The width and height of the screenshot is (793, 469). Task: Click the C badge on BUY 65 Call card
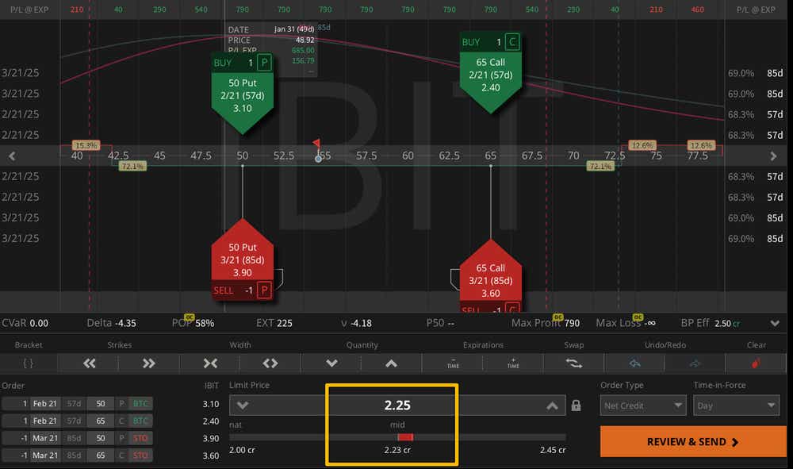[x=512, y=41]
